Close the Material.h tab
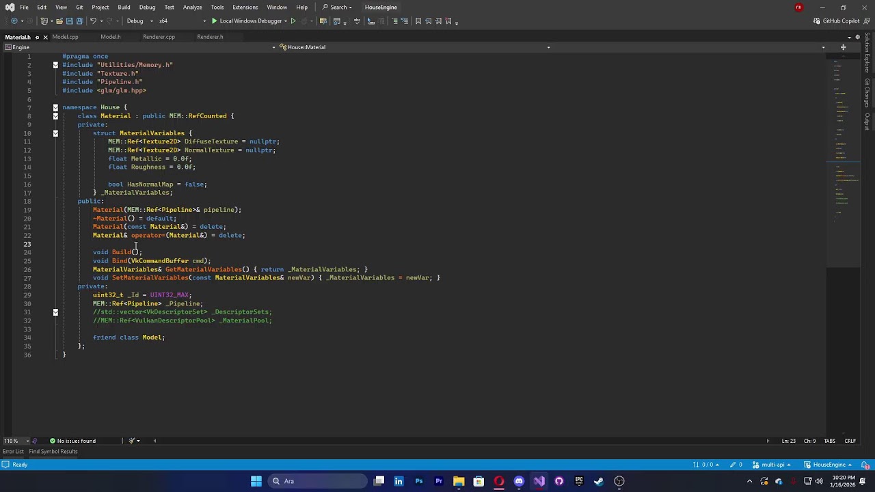875x492 pixels. [x=45, y=37]
